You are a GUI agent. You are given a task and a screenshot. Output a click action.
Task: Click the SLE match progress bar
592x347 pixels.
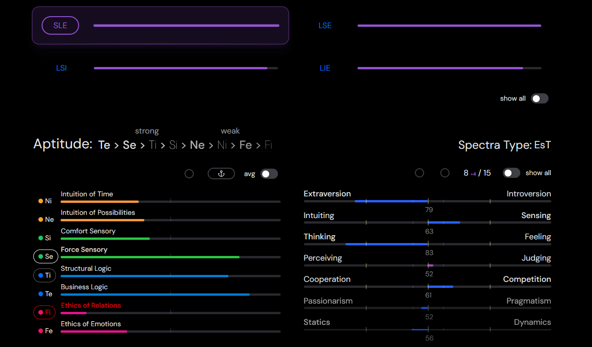coord(186,25)
